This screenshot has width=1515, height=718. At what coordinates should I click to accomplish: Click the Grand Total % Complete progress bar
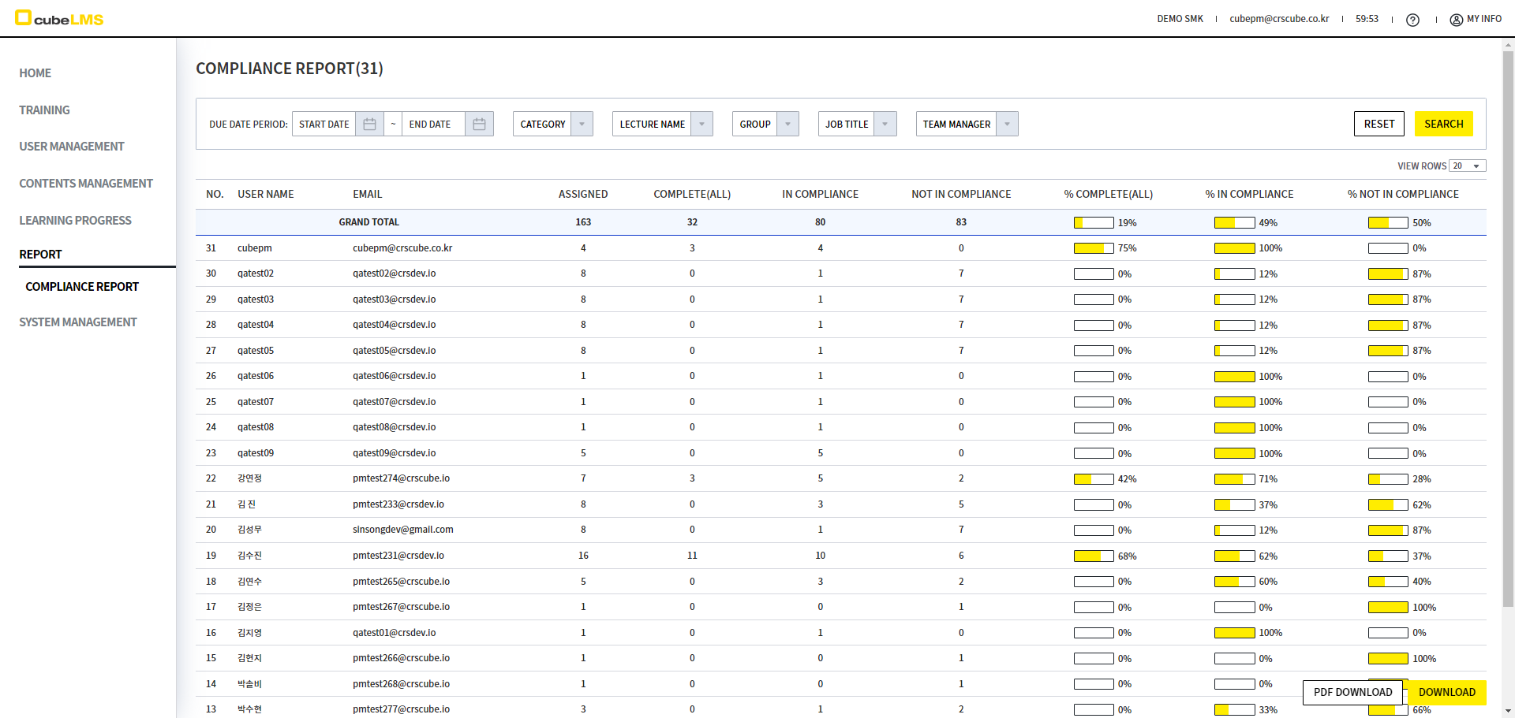(x=1093, y=223)
